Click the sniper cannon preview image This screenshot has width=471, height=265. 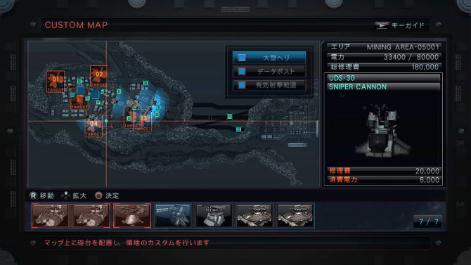tap(382, 130)
